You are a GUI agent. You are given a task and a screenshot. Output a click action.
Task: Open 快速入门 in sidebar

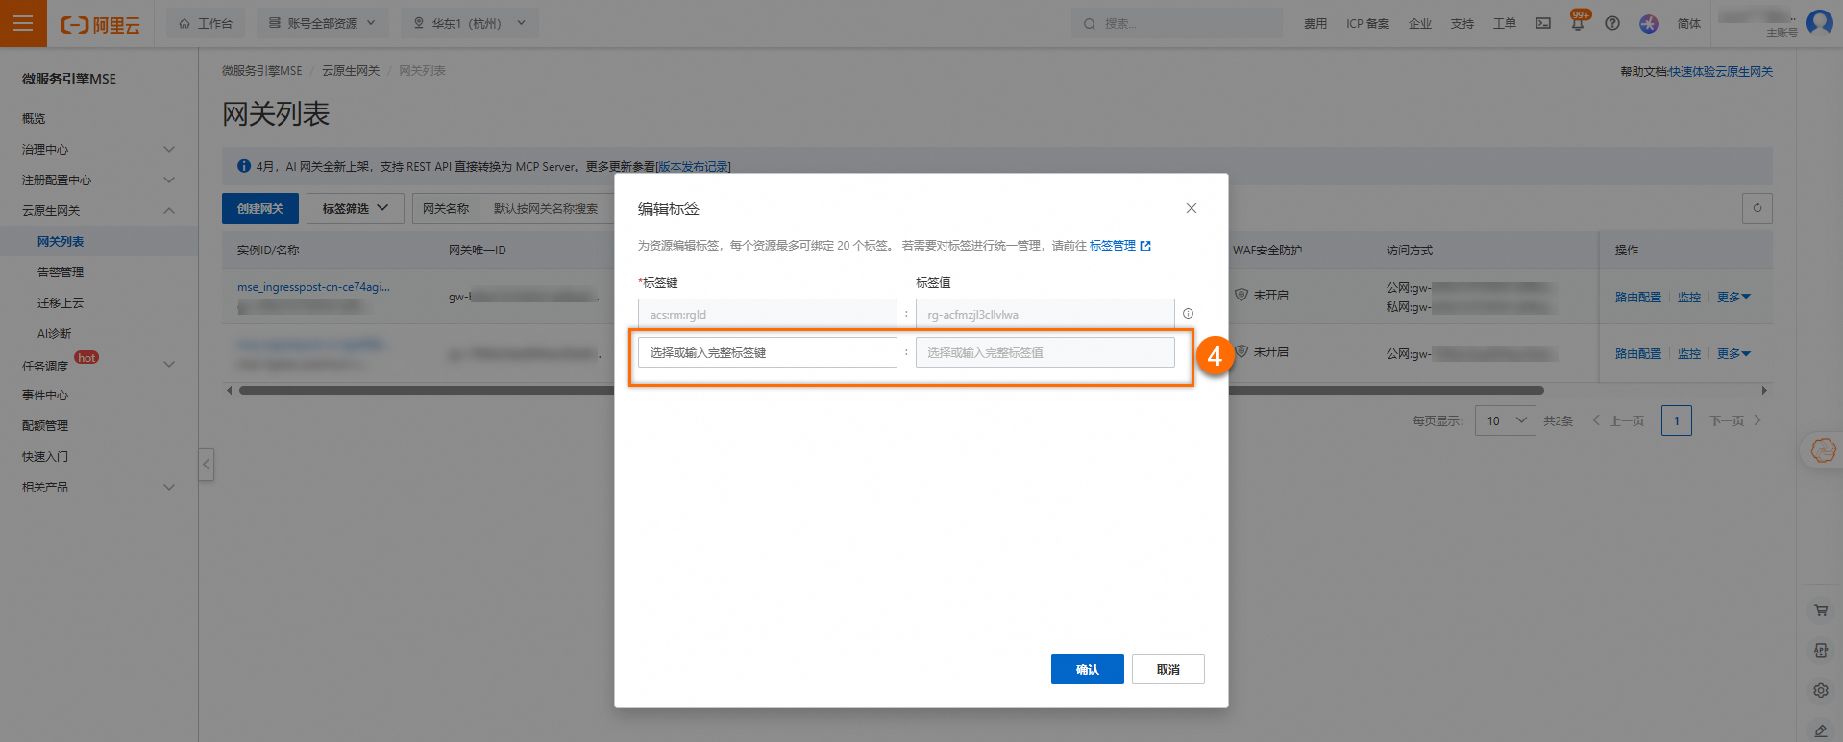[45, 456]
